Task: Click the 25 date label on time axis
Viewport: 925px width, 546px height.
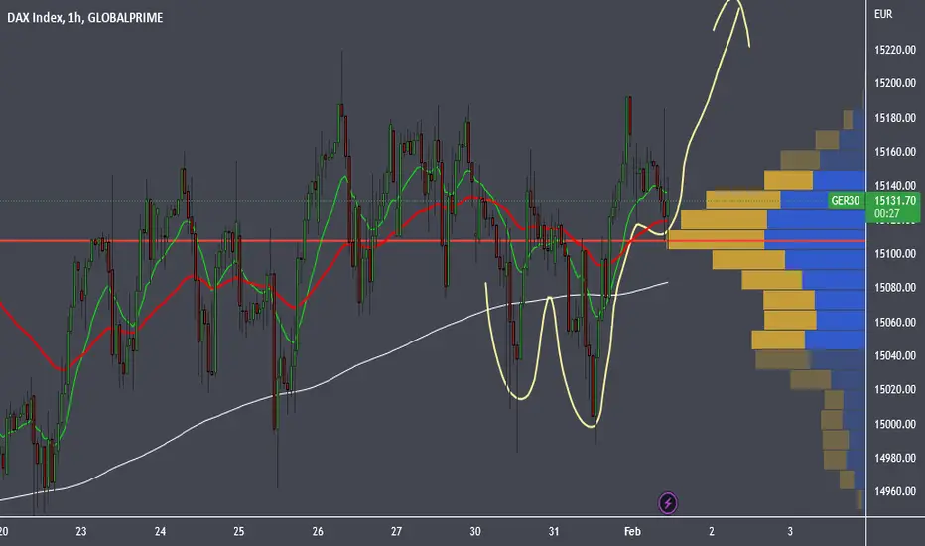Action: [238, 531]
